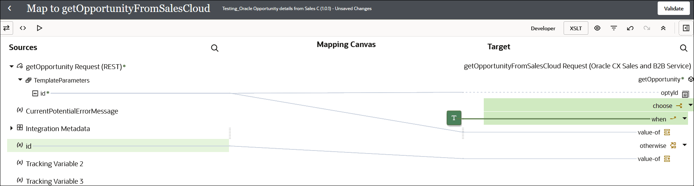Collapse the TemplateParameters node
This screenshot has width=694, height=186.
coord(20,80)
